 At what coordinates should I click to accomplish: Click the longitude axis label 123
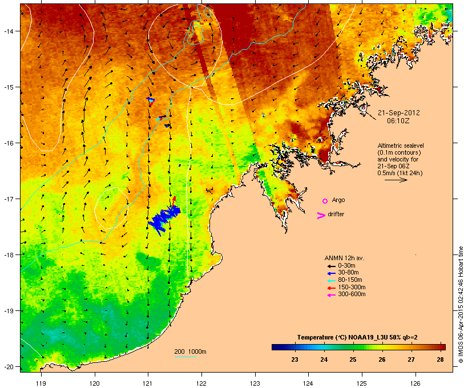point(255,383)
